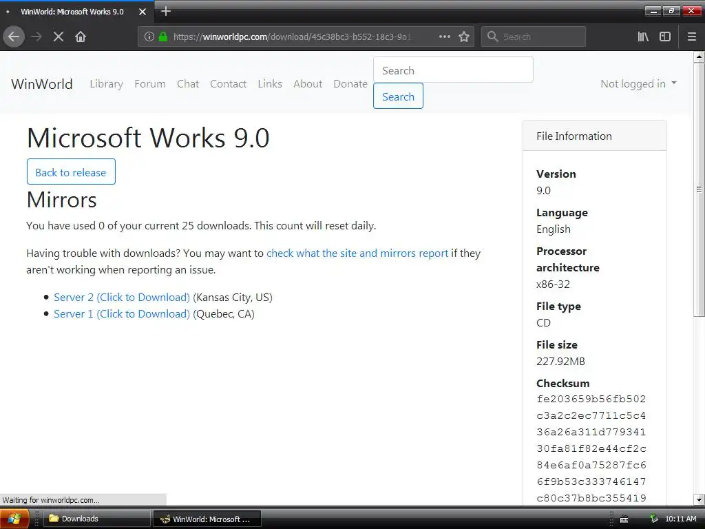This screenshot has width=705, height=529.
Task: Click the scrollbar up arrow
Action: pos(699,56)
